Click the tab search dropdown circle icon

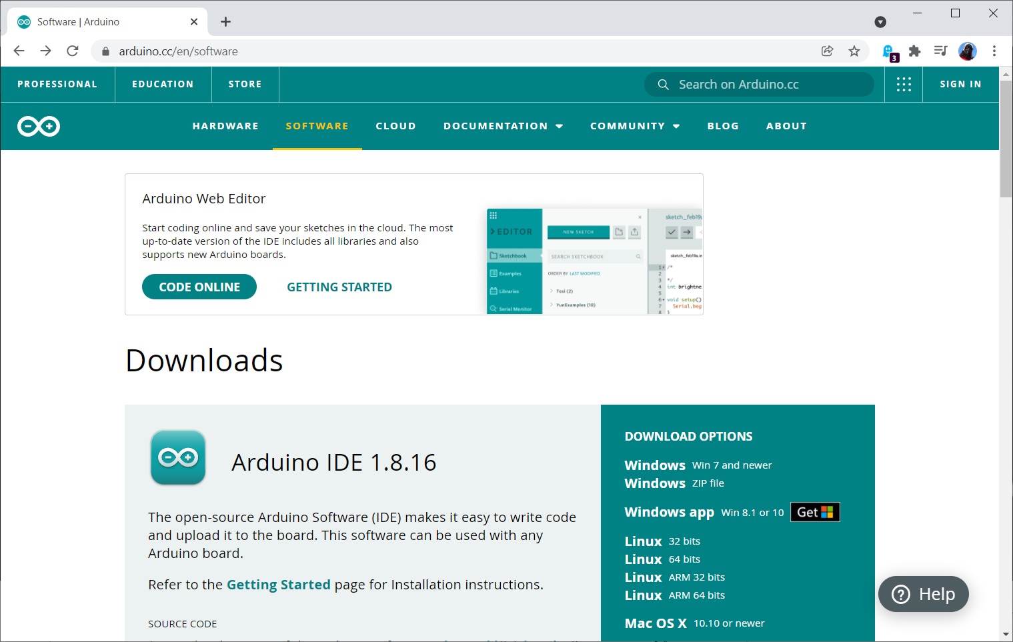pyautogui.click(x=880, y=22)
